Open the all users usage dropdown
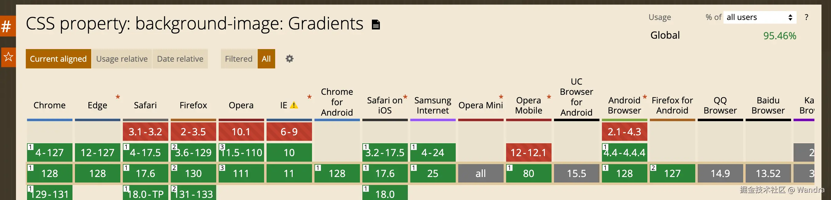The width and height of the screenshot is (831, 200). (x=759, y=17)
